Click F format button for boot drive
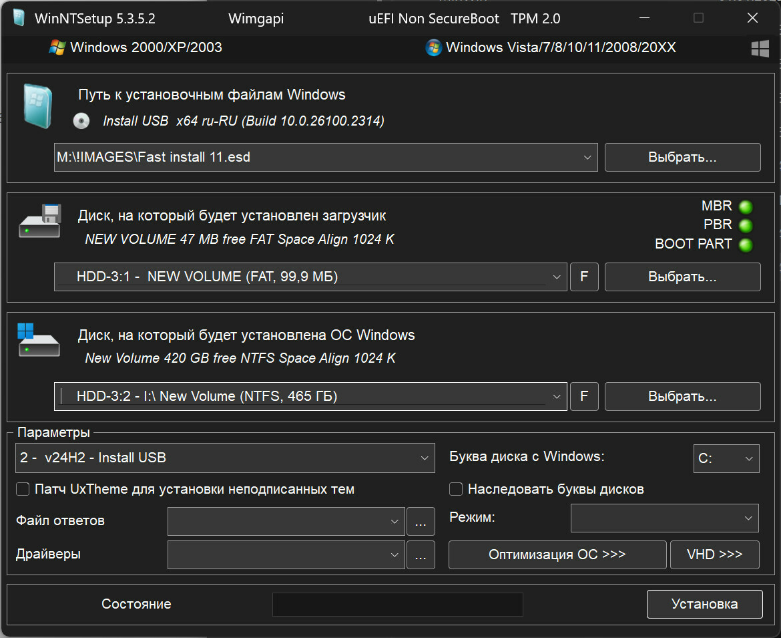 [584, 277]
